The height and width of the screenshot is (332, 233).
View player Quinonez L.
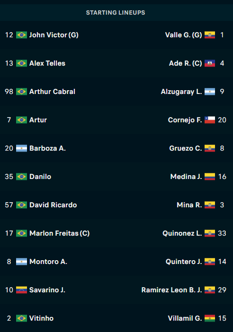point(182,233)
